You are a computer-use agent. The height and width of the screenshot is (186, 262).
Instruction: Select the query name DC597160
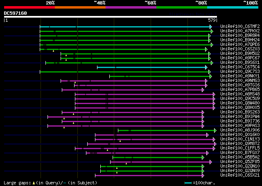(x=16, y=13)
